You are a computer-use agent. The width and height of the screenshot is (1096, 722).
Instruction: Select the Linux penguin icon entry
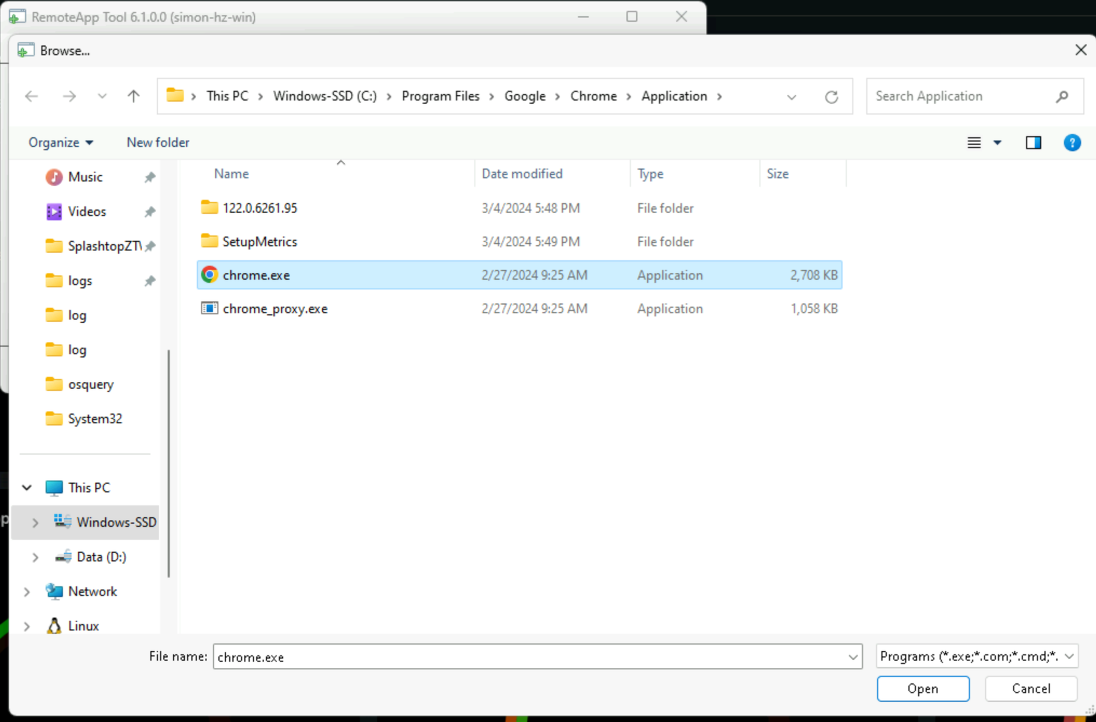click(54, 626)
